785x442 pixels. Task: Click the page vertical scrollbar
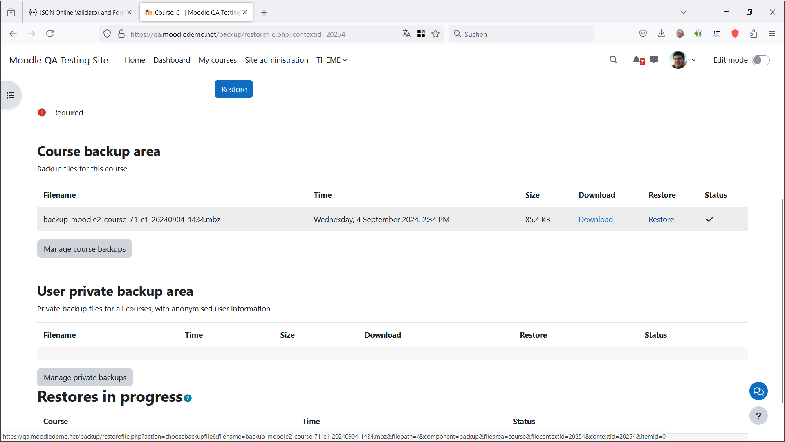782,301
